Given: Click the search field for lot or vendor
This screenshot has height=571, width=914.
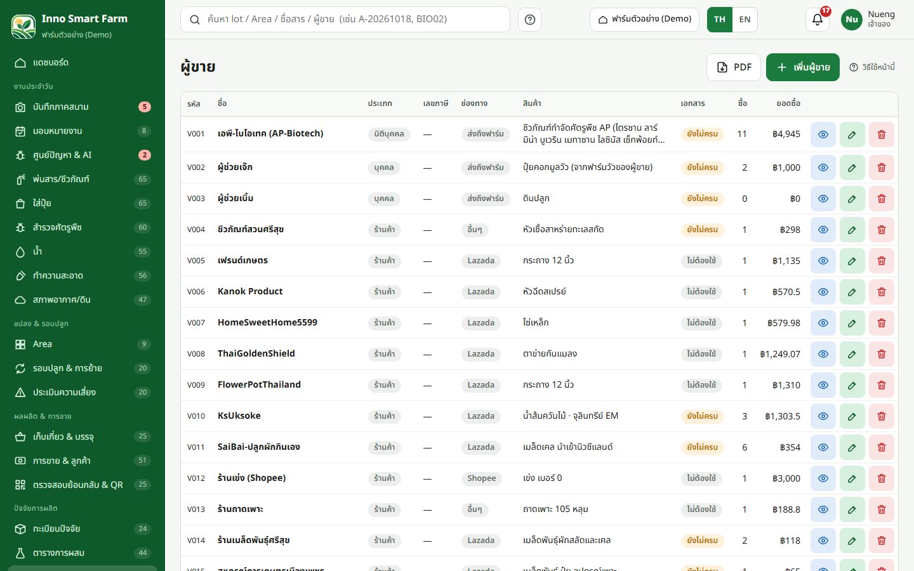Looking at the screenshot, I should click(x=345, y=20).
